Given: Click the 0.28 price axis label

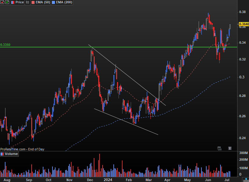Looking at the screenshot, I should [x=242, y=96].
